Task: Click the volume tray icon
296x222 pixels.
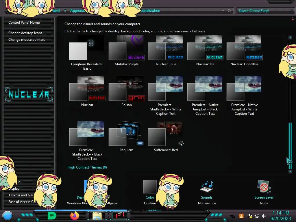Action: (x=264, y=216)
